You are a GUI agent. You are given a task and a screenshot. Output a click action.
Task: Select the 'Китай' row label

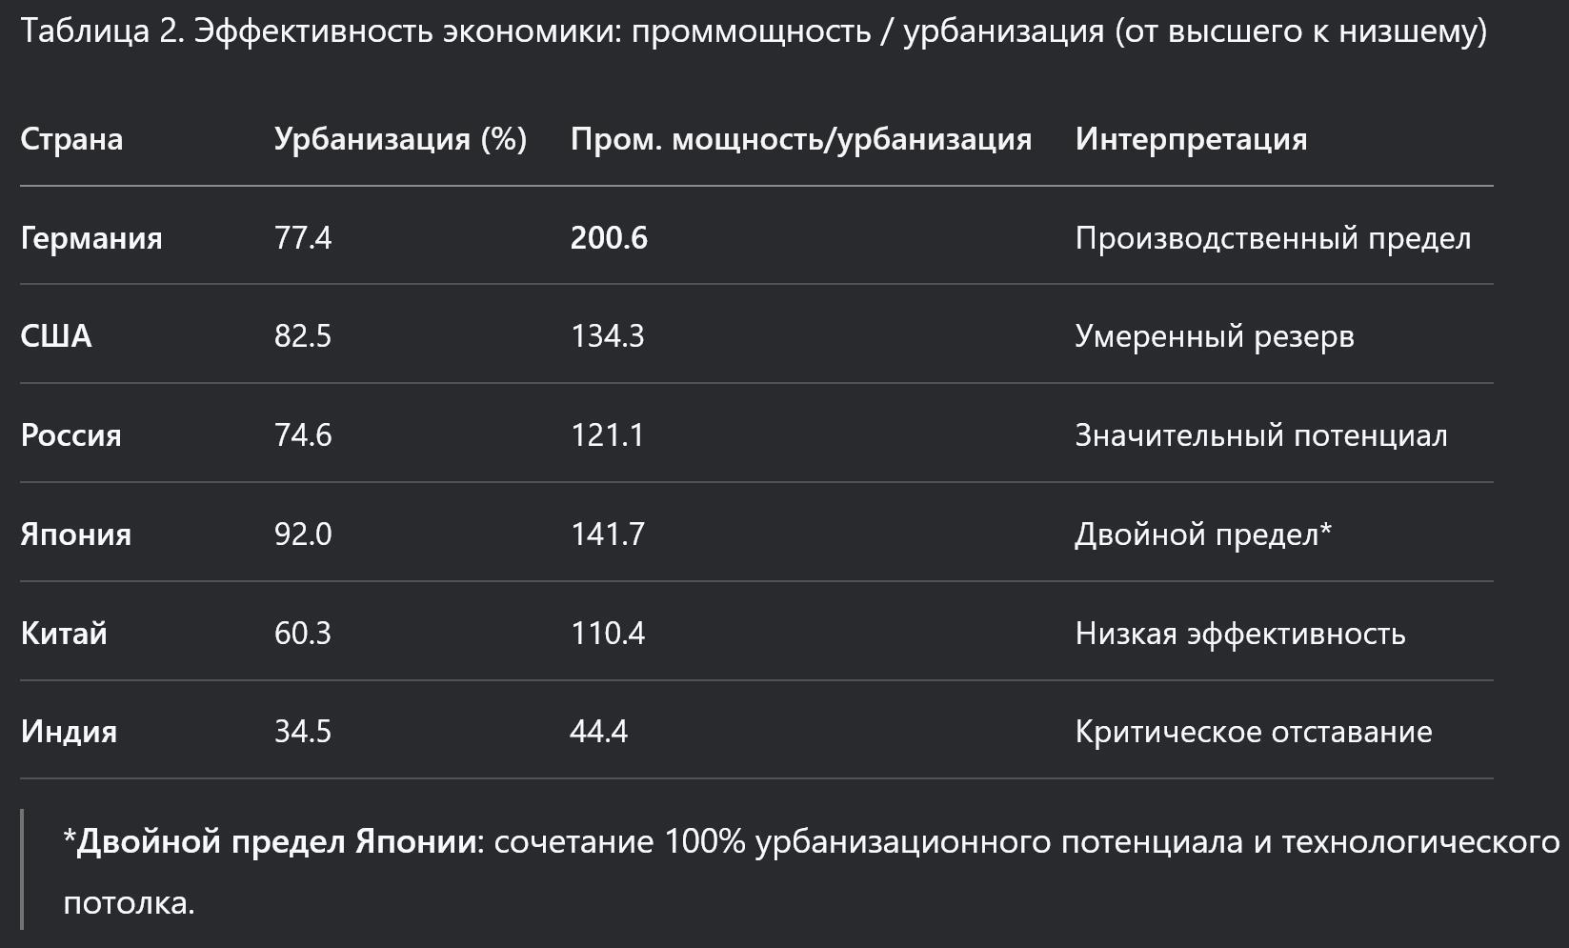click(64, 634)
